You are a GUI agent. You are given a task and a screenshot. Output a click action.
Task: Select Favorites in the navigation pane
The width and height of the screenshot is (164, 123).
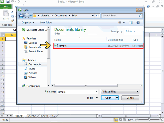(29, 38)
